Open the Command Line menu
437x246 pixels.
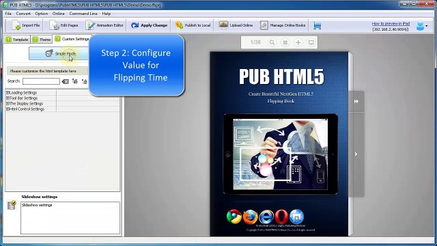click(x=83, y=14)
